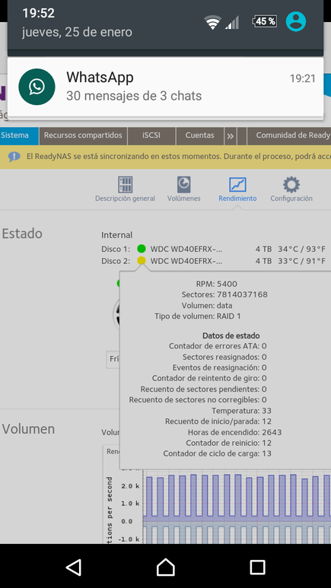The height and width of the screenshot is (588, 331).
Task: Open the Volúmenes section
Action: coord(184,189)
